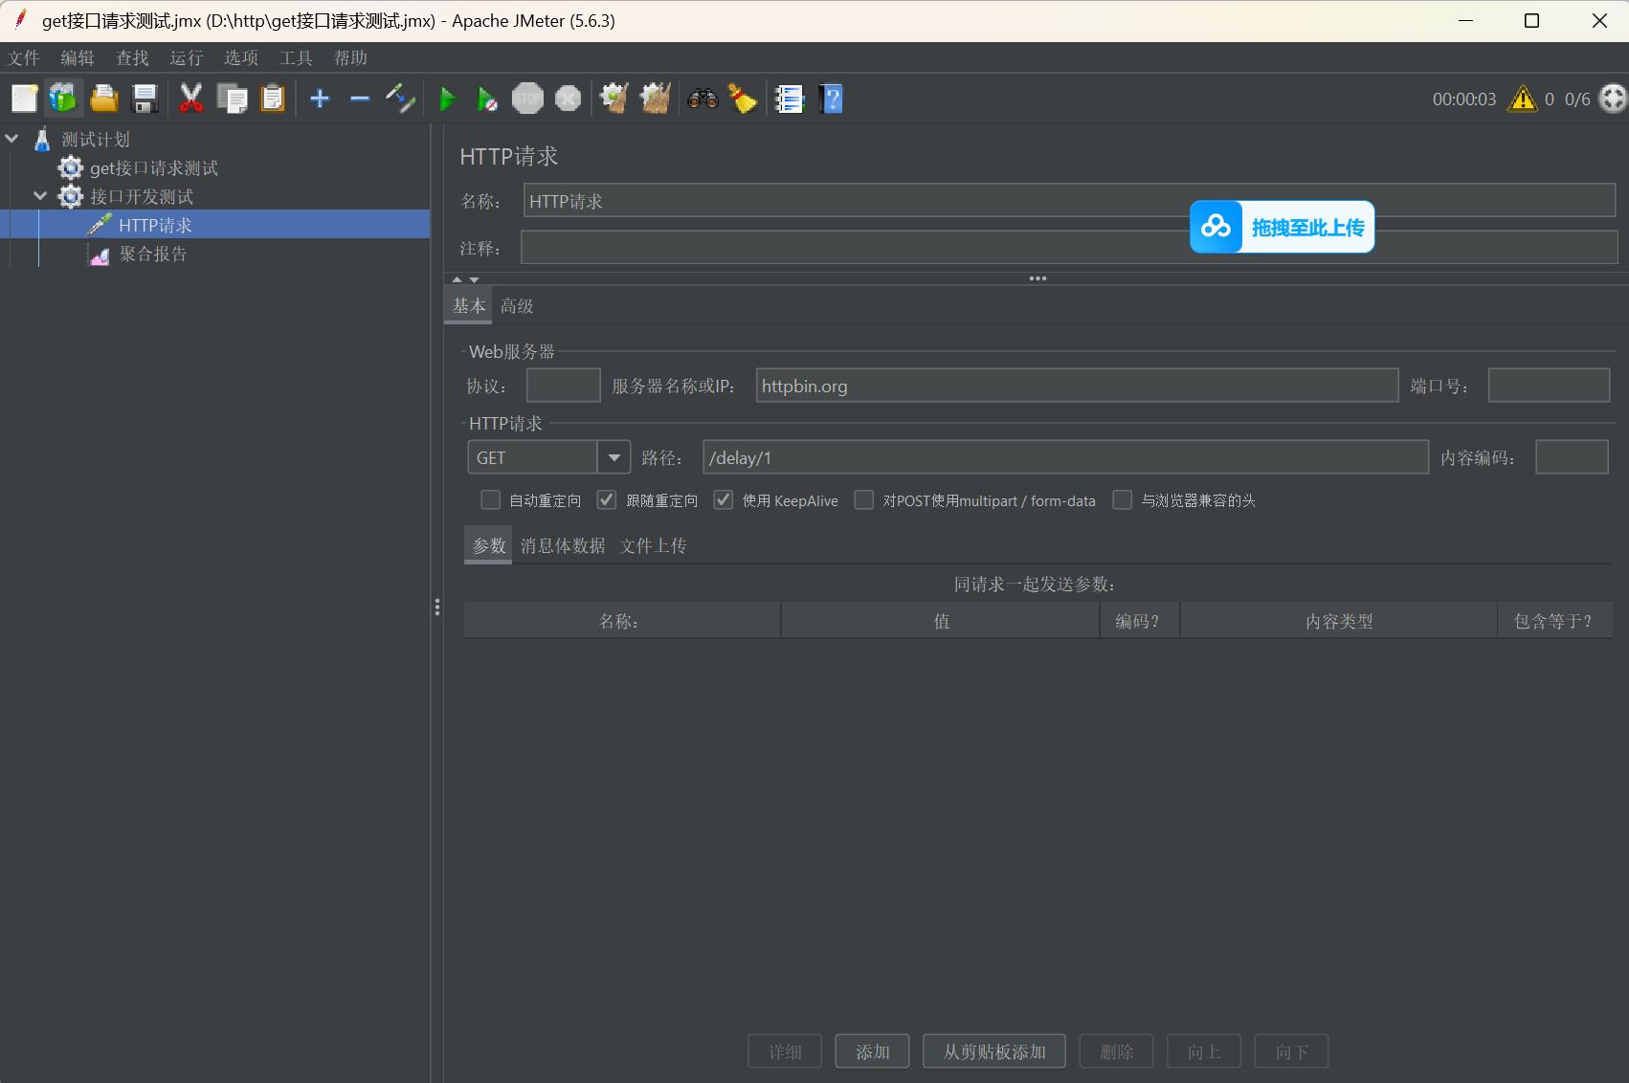
Task: Open the 帮助 menu
Action: coord(351,58)
